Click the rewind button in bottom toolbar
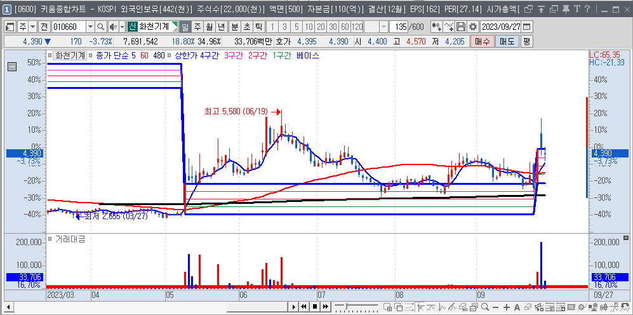This screenshot has height=315, width=633. pos(304,307)
